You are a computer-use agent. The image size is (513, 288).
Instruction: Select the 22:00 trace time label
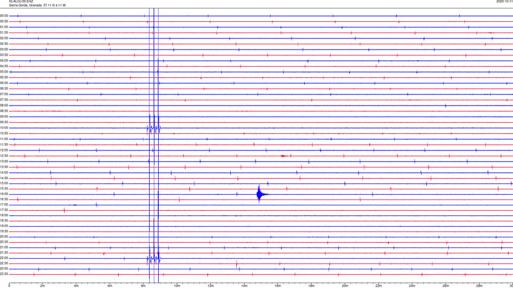tap(4, 258)
